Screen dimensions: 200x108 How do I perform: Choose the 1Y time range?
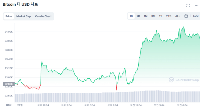[161, 16]
